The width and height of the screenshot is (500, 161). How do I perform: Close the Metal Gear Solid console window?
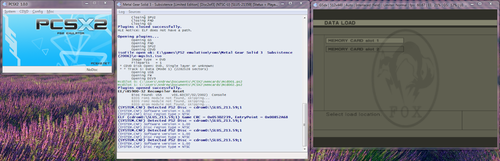(x=301, y=3)
